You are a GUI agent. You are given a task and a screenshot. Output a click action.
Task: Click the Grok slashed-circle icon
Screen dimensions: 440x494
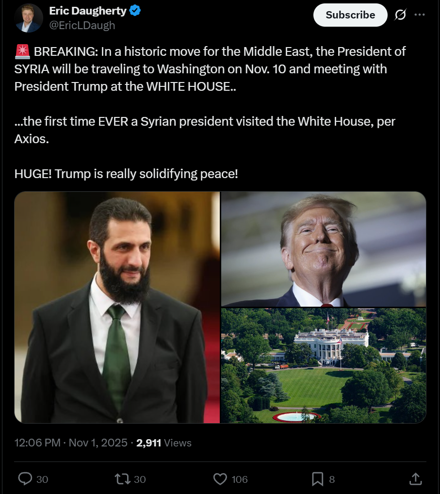point(400,15)
